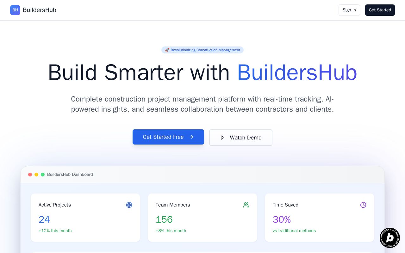405x253 pixels.
Task: Click the 24 Active Projects value
Action: point(44,219)
